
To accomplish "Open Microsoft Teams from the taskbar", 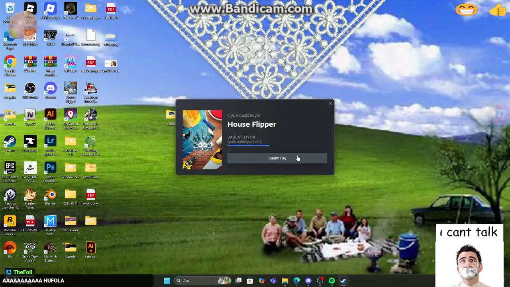I will pos(273,281).
